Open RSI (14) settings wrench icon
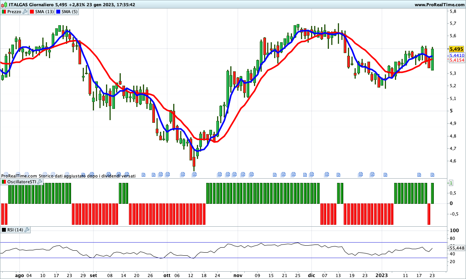 [x=27, y=230]
